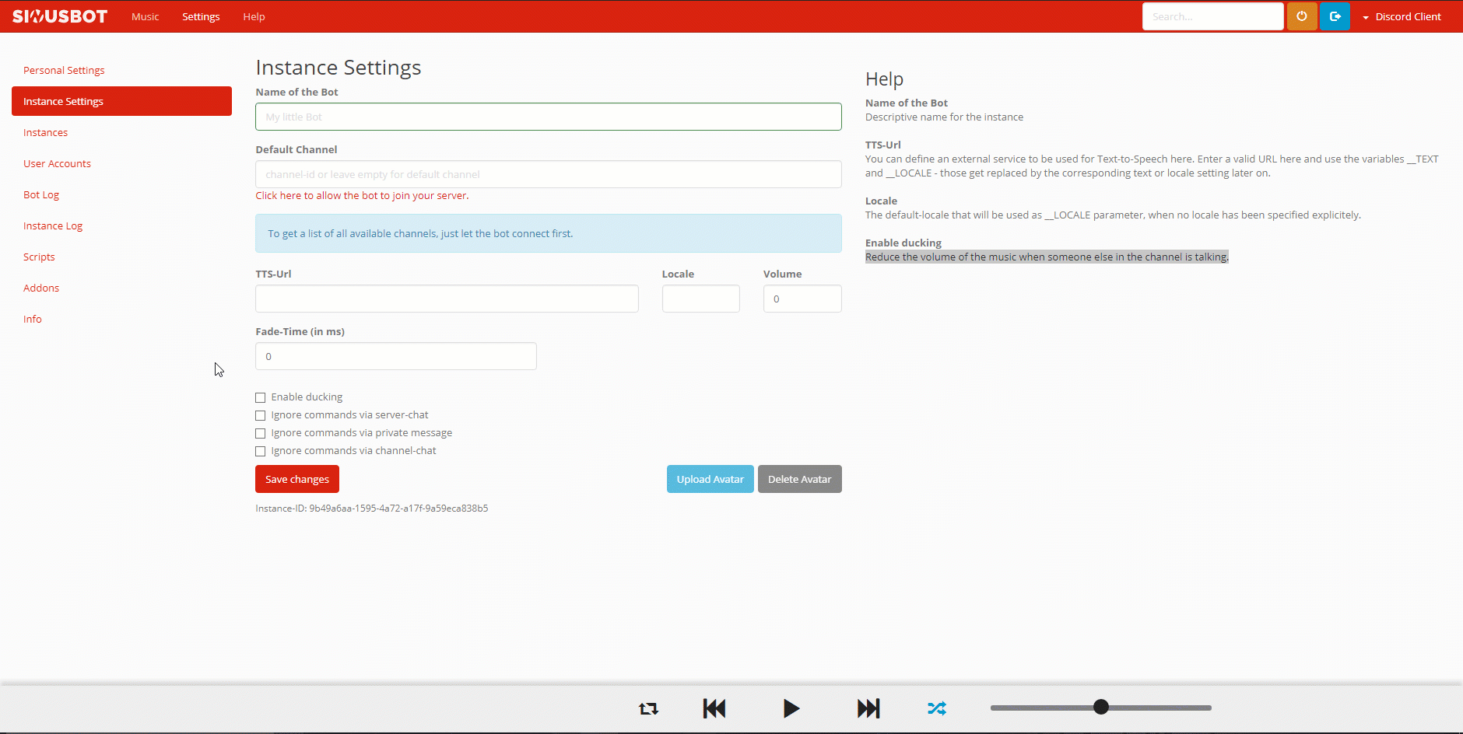Skip to previous track

click(x=714, y=708)
